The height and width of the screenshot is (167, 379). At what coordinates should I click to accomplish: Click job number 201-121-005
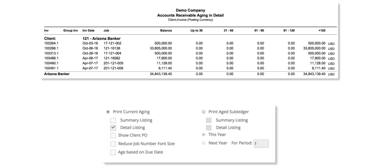click(113, 63)
